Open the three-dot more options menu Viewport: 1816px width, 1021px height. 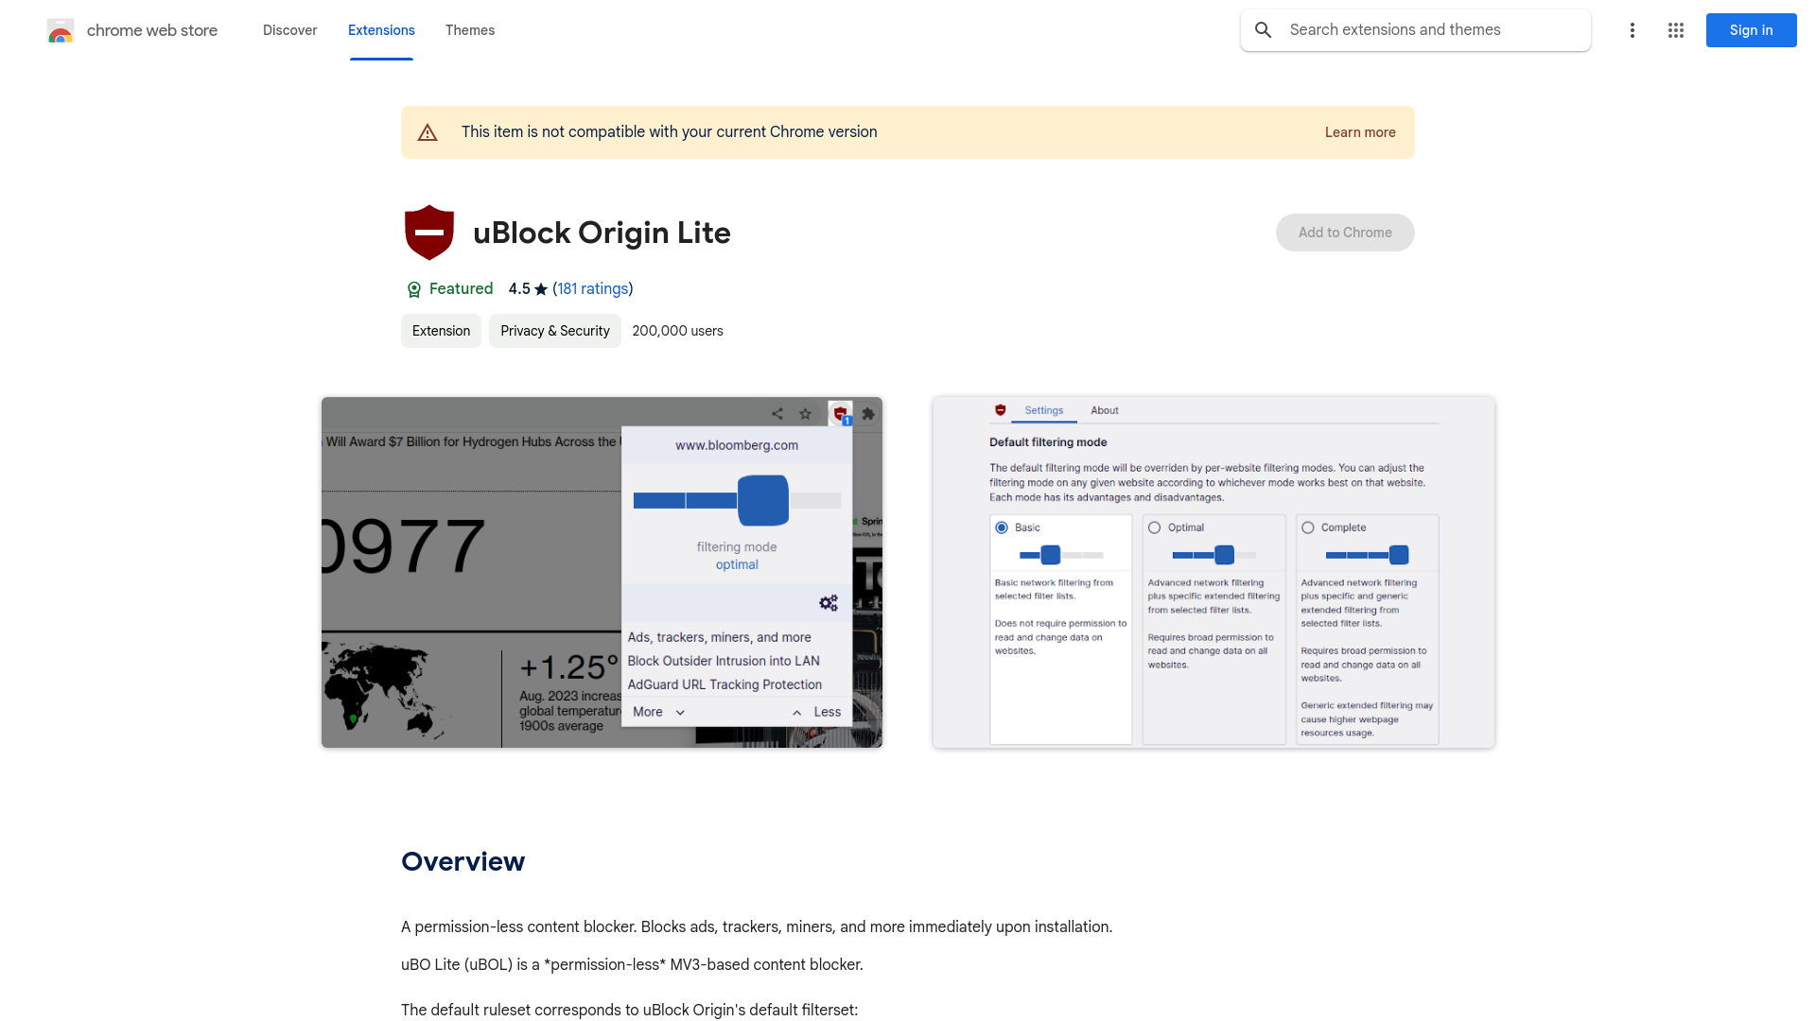(1633, 30)
